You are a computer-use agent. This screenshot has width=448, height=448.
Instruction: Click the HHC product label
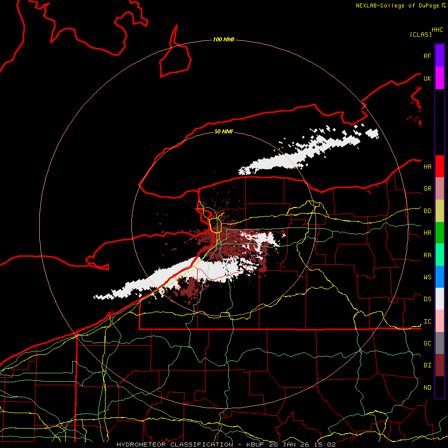point(438,30)
